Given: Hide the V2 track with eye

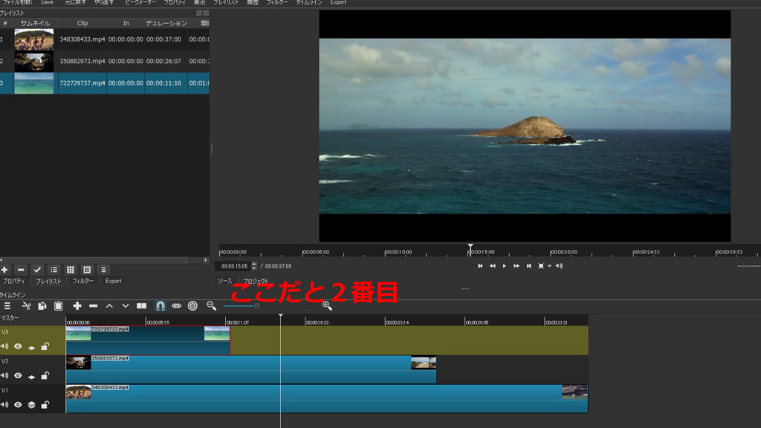Looking at the screenshot, I should click(18, 375).
